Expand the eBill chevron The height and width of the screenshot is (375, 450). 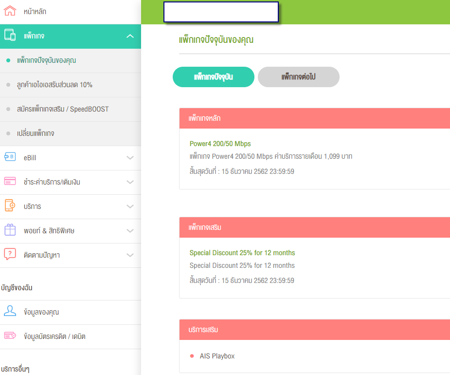[130, 158]
